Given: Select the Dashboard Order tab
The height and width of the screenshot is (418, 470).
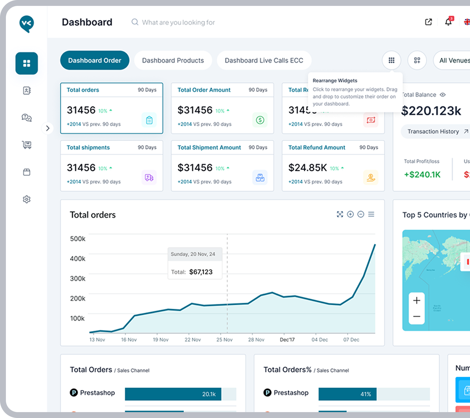Looking at the screenshot, I should click(95, 60).
